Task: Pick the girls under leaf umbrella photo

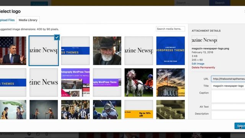Action: [x=13, y=110]
